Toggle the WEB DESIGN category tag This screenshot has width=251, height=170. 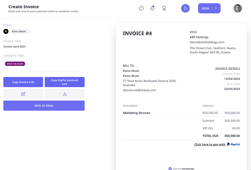click(15, 64)
